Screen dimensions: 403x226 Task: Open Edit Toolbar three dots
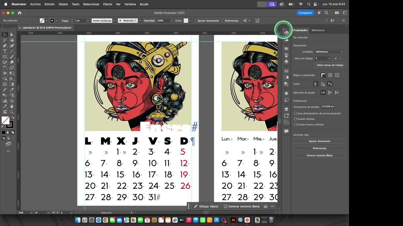(x=8, y=151)
